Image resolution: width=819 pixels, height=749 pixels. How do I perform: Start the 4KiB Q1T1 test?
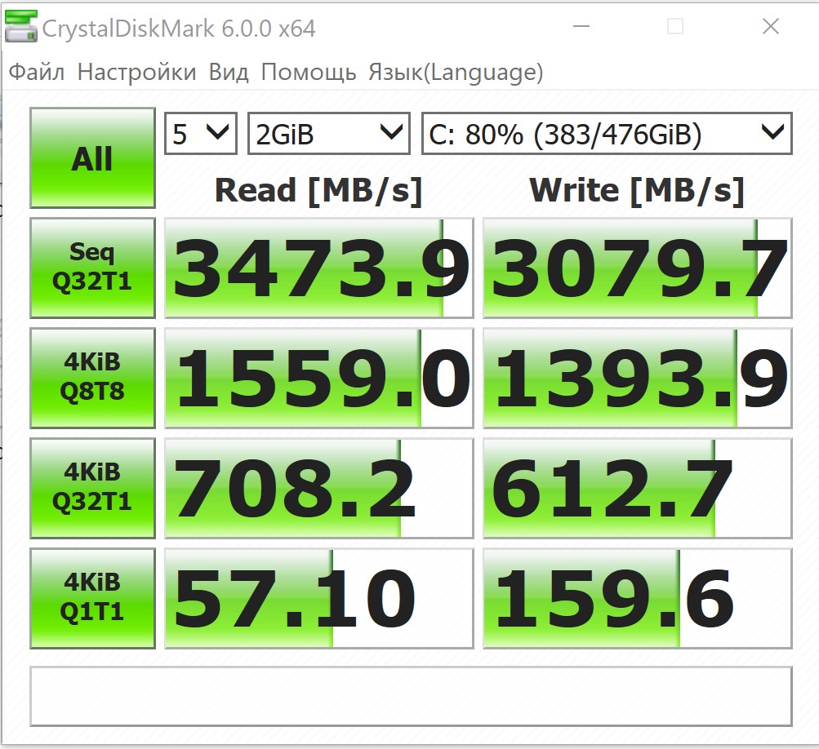92,599
